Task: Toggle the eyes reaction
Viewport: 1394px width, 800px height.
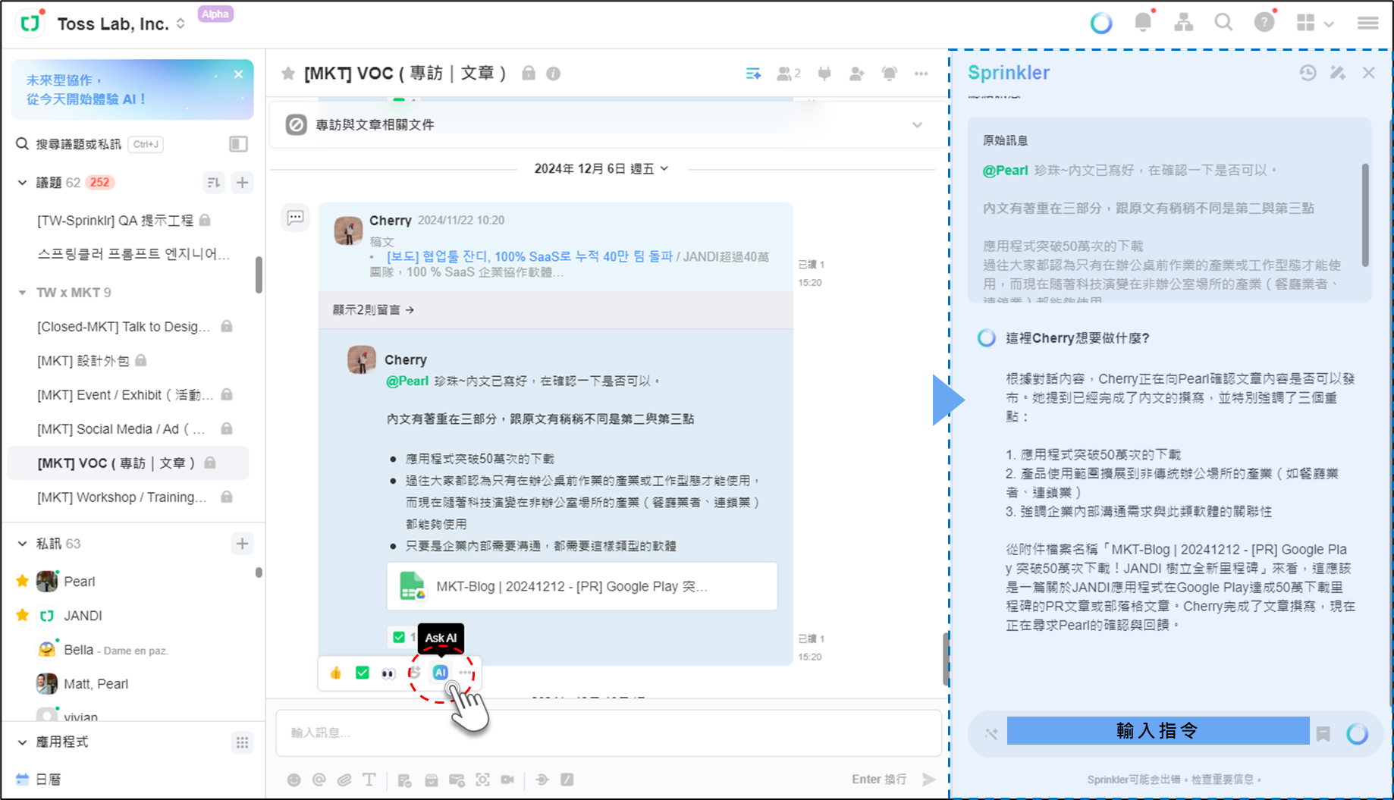Action: click(x=388, y=673)
